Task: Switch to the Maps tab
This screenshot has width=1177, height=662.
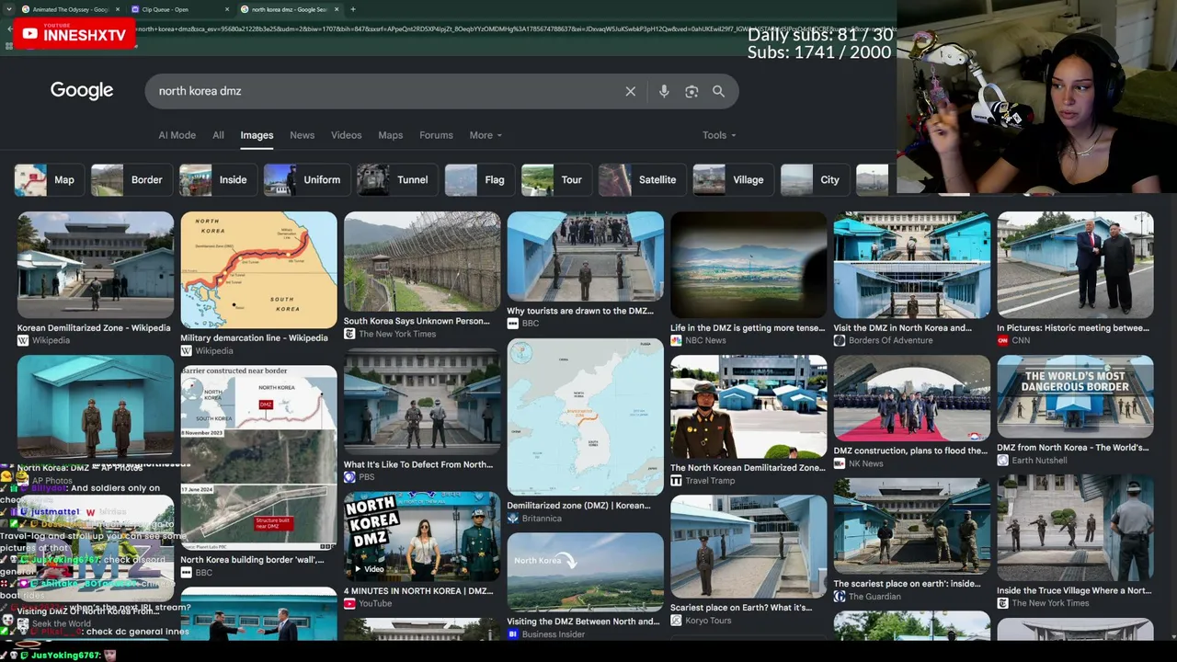Action: pyautogui.click(x=390, y=135)
